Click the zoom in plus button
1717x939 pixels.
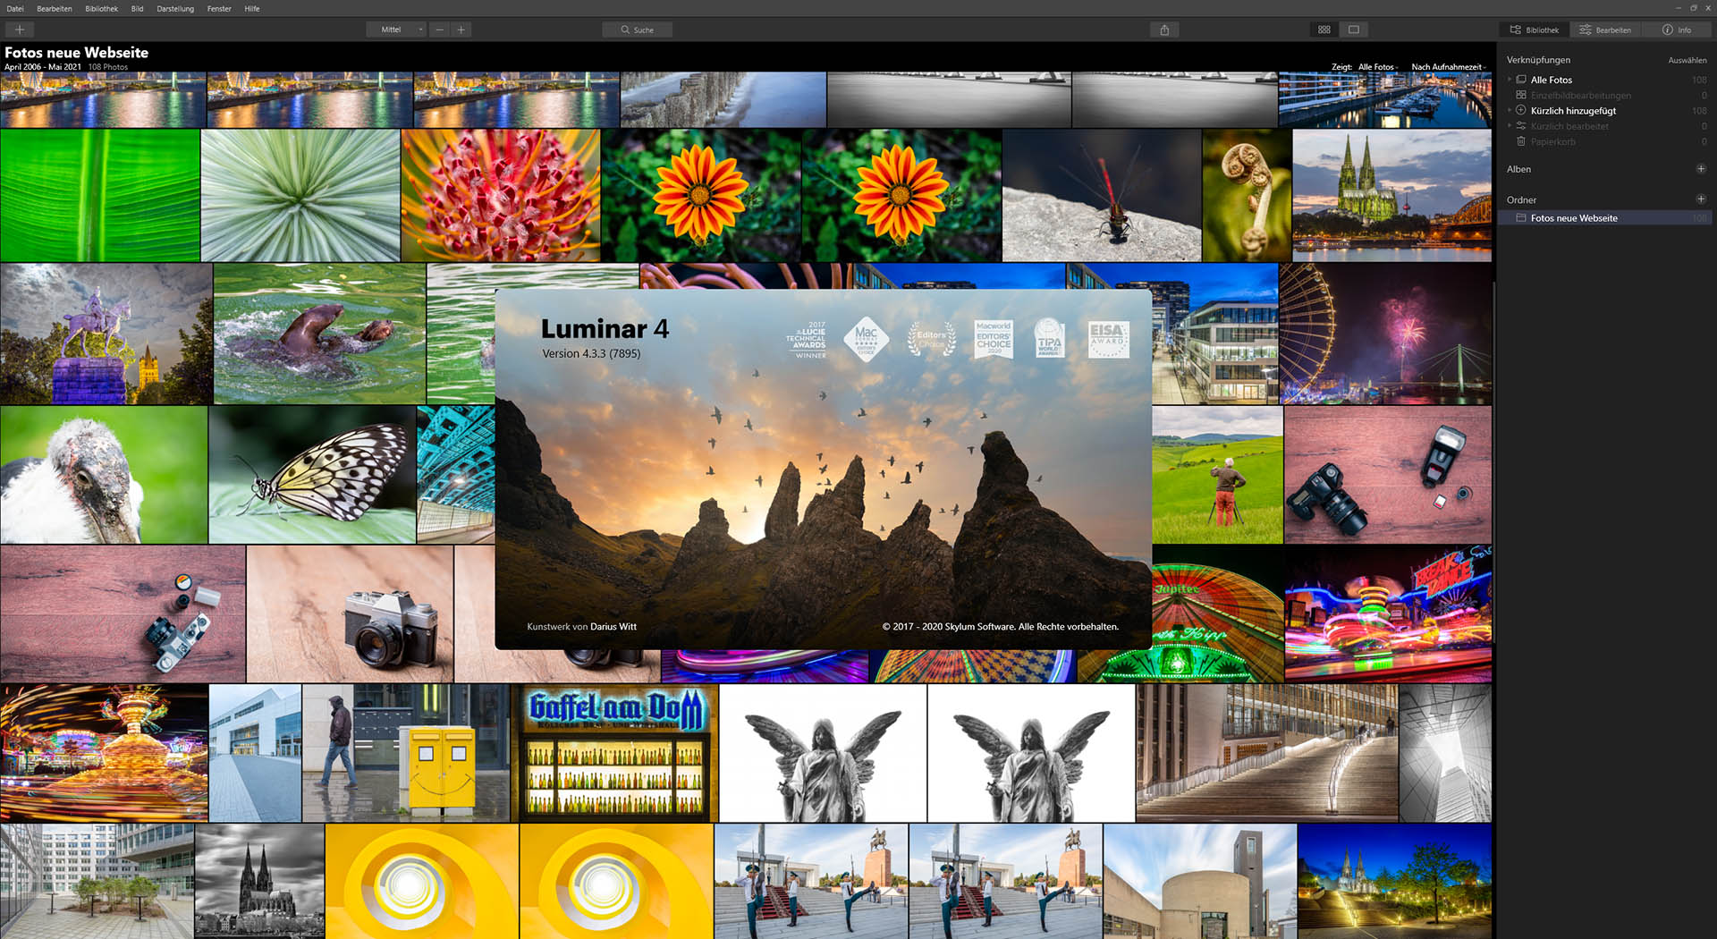[x=461, y=30]
